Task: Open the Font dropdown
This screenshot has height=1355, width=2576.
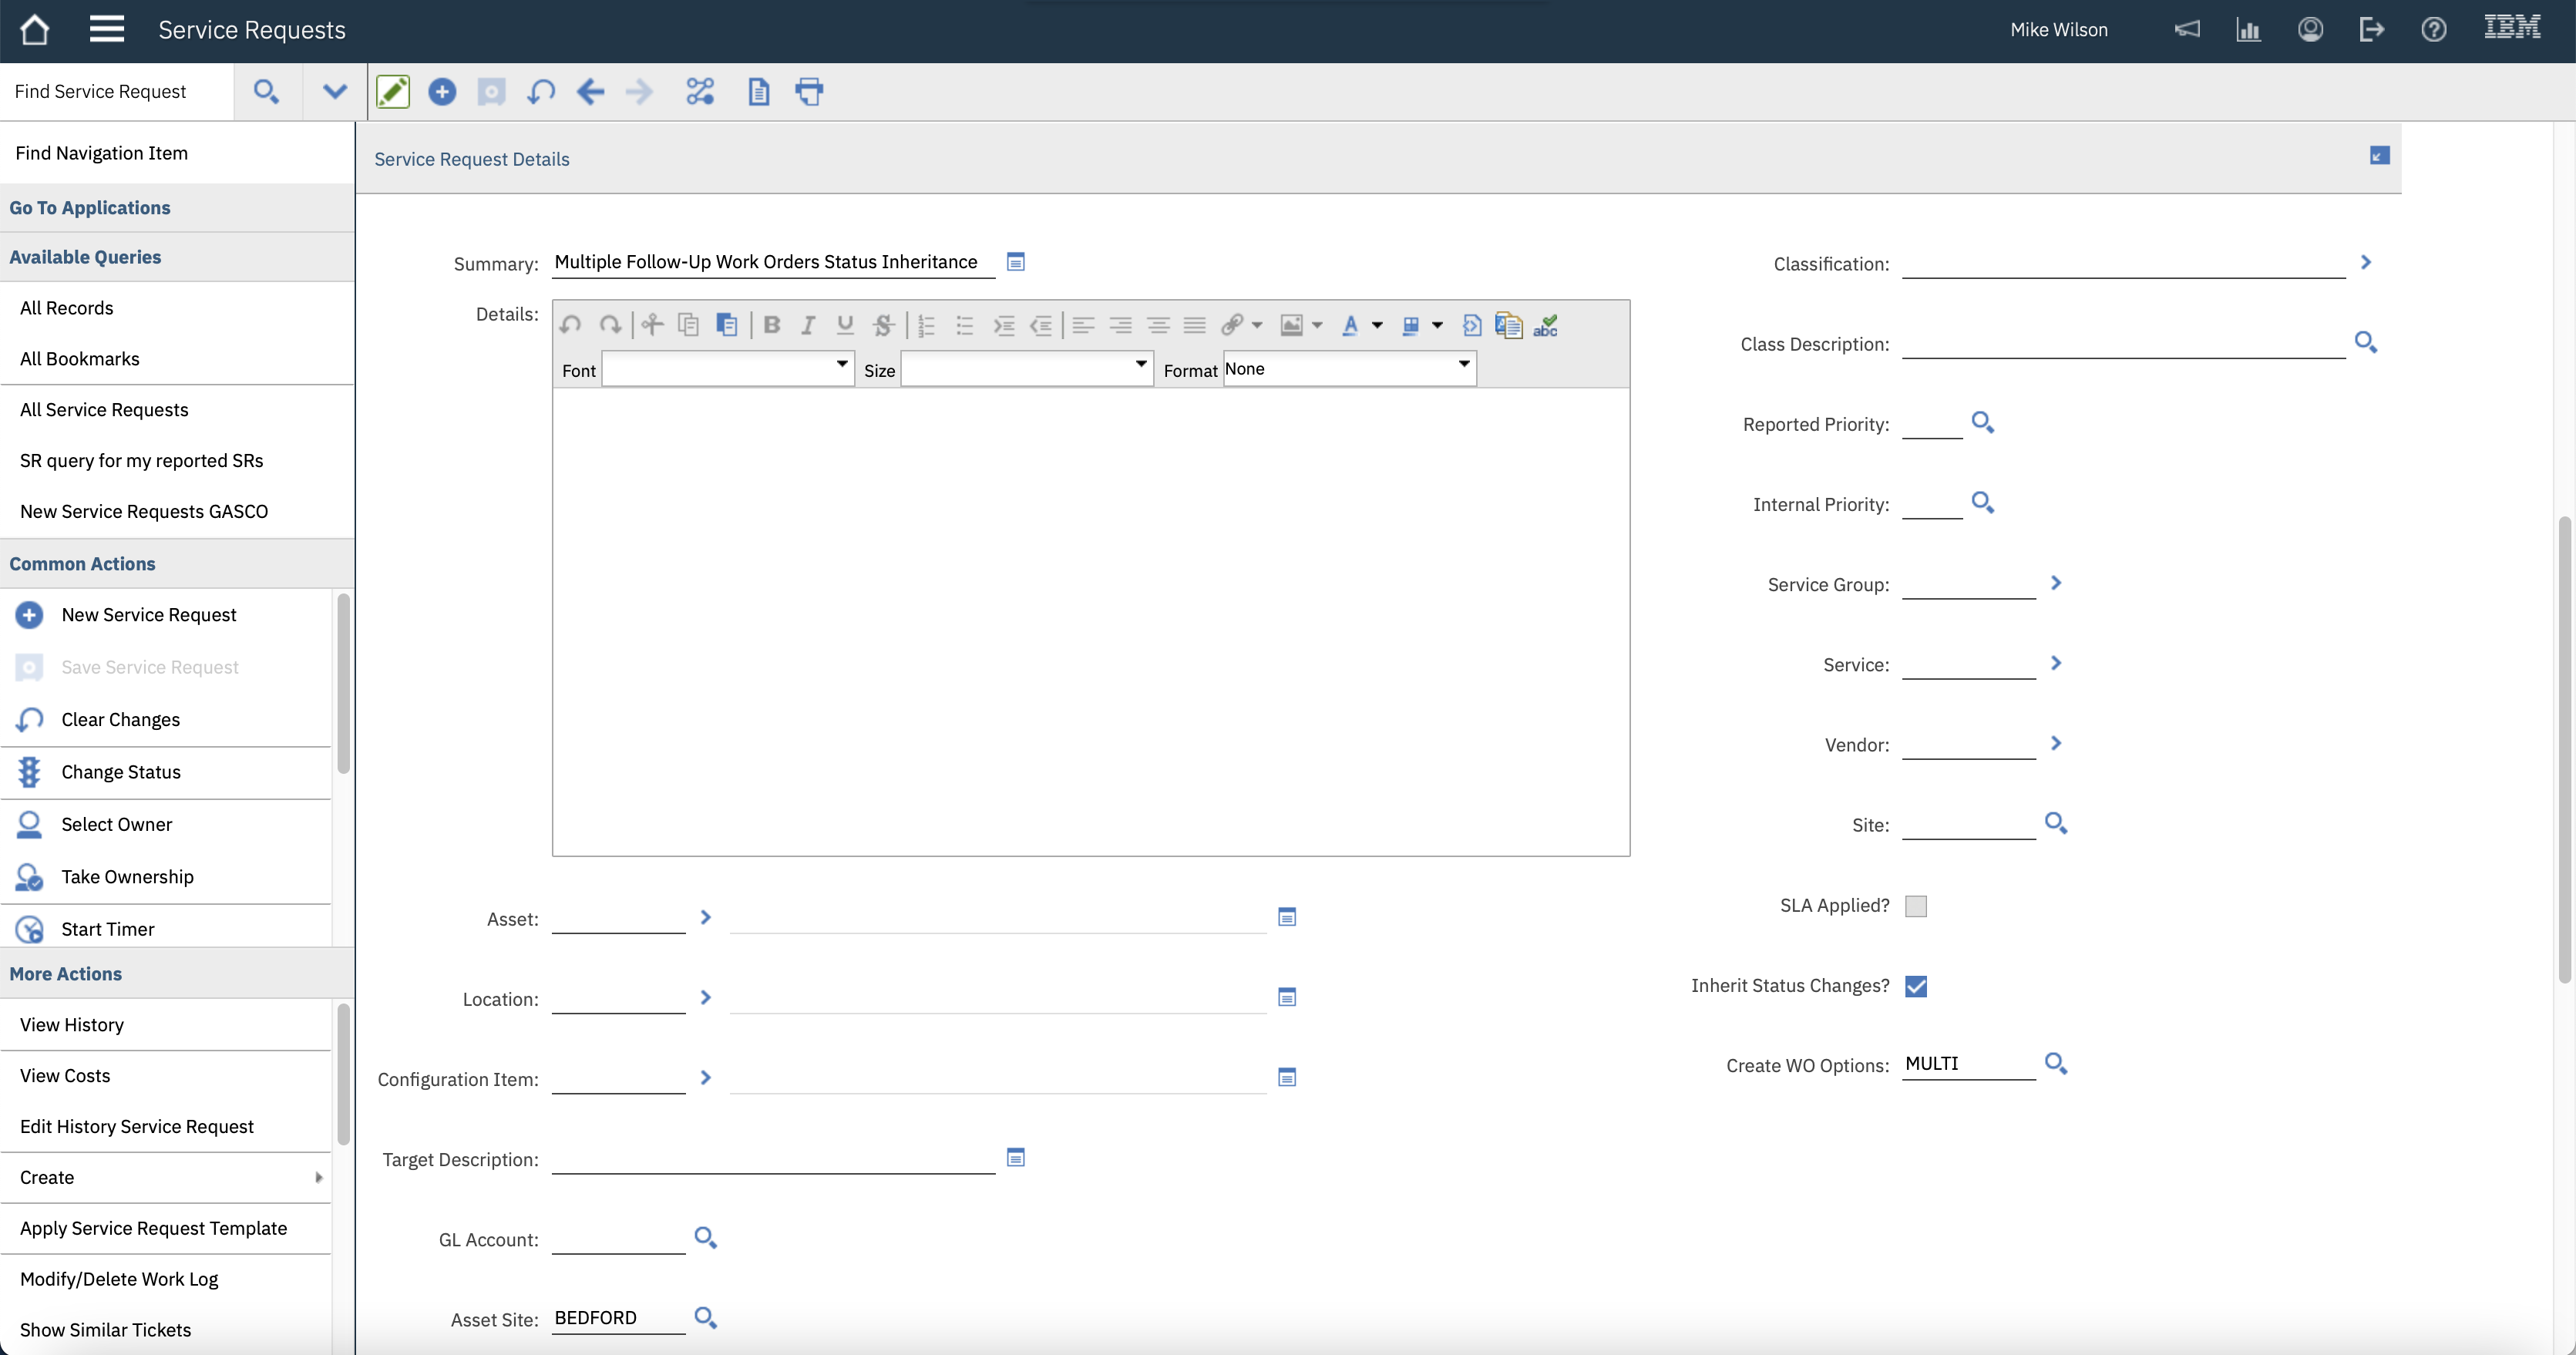Action: tap(727, 369)
